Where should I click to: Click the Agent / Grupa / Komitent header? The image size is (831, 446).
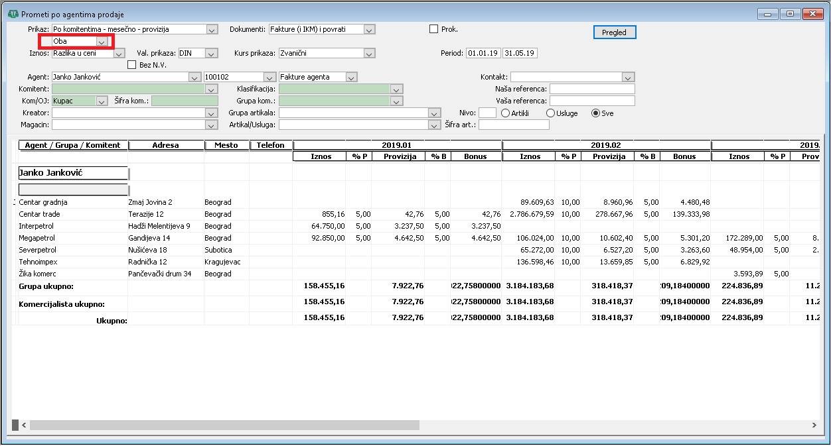73,145
